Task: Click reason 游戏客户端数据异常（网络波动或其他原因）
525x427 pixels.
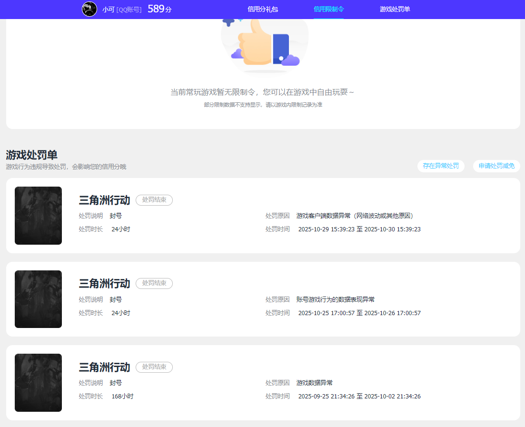Action: pyautogui.click(x=355, y=216)
